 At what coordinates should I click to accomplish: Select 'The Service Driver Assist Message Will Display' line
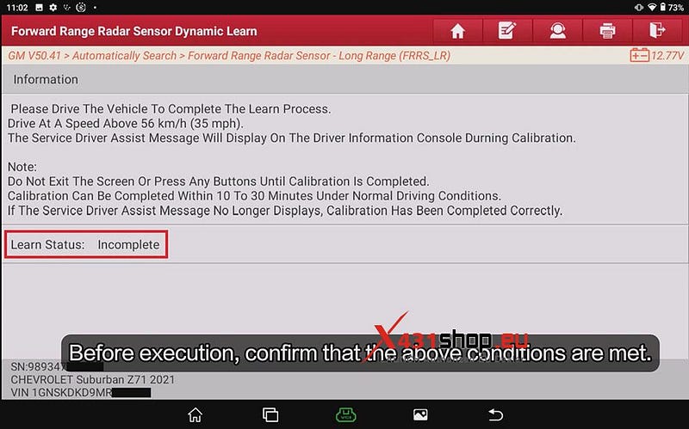pos(292,138)
